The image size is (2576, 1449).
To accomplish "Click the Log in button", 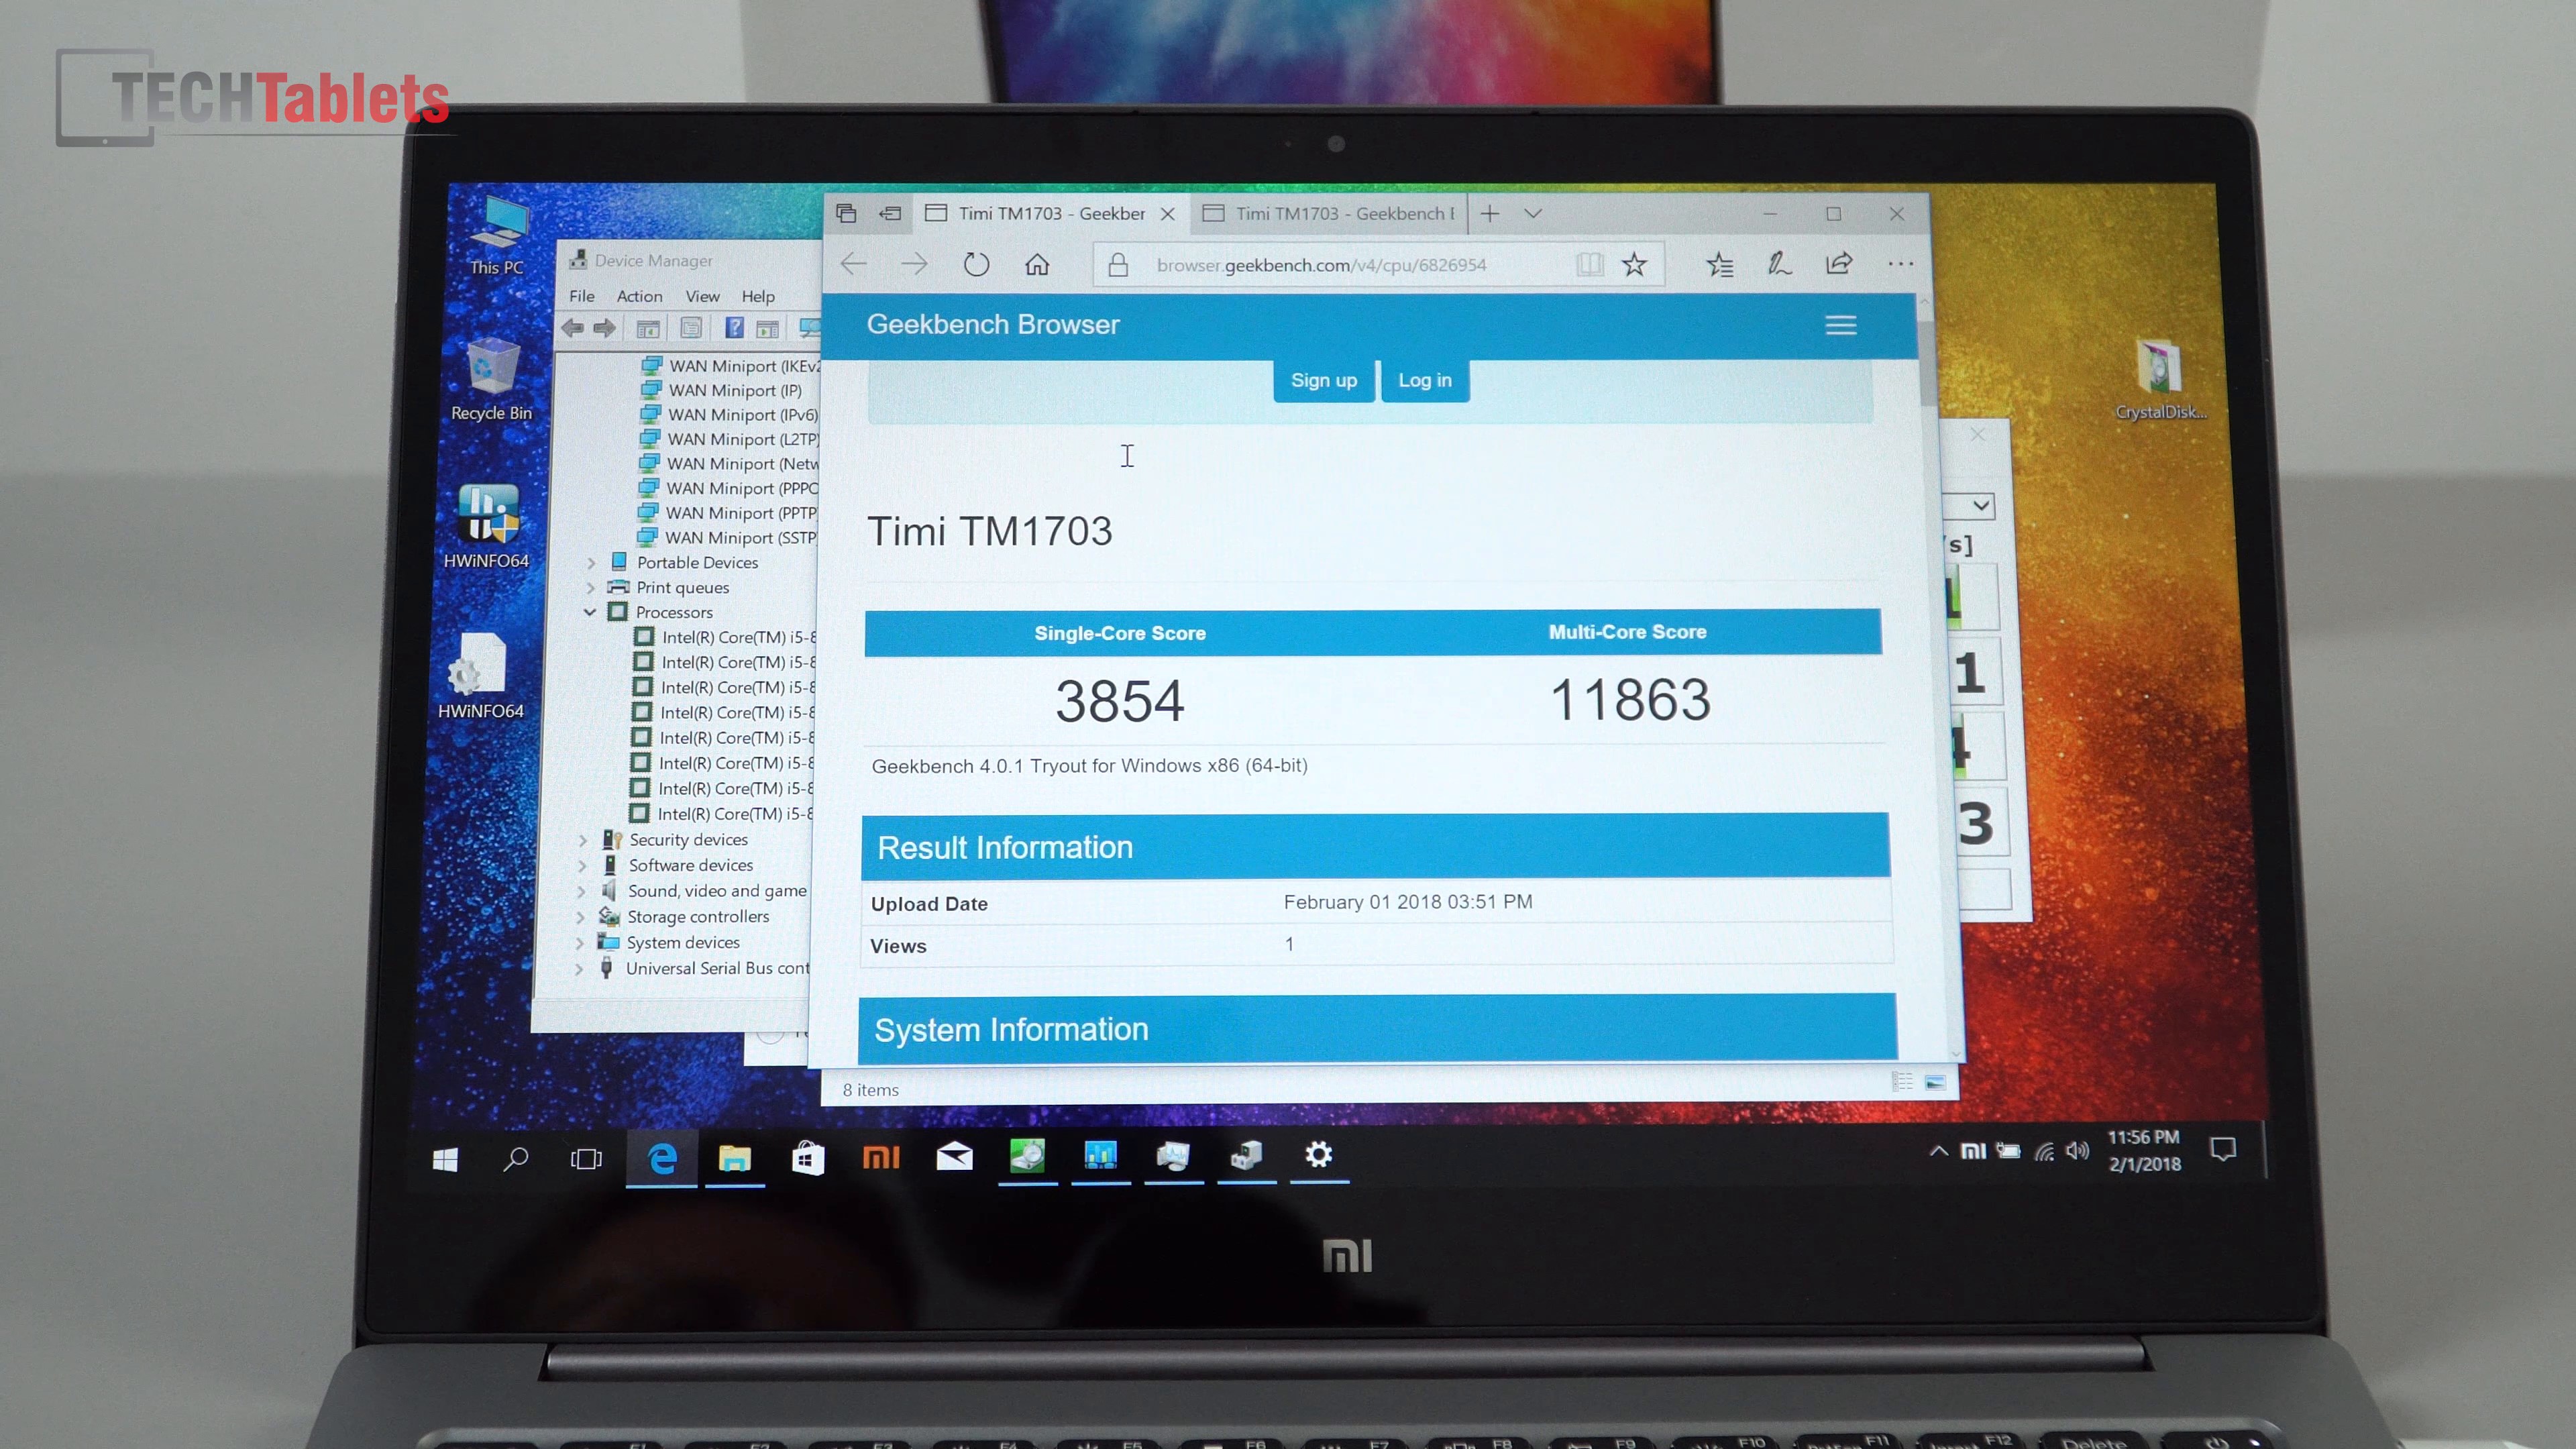I will [x=1425, y=380].
